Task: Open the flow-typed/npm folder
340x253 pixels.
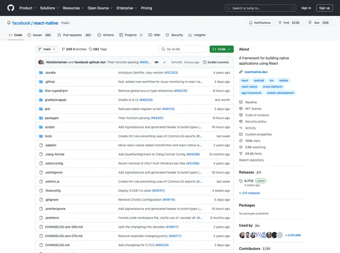Action: 56,91
